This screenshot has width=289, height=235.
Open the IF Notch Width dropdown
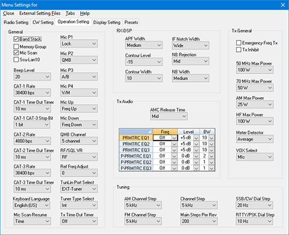(190, 46)
